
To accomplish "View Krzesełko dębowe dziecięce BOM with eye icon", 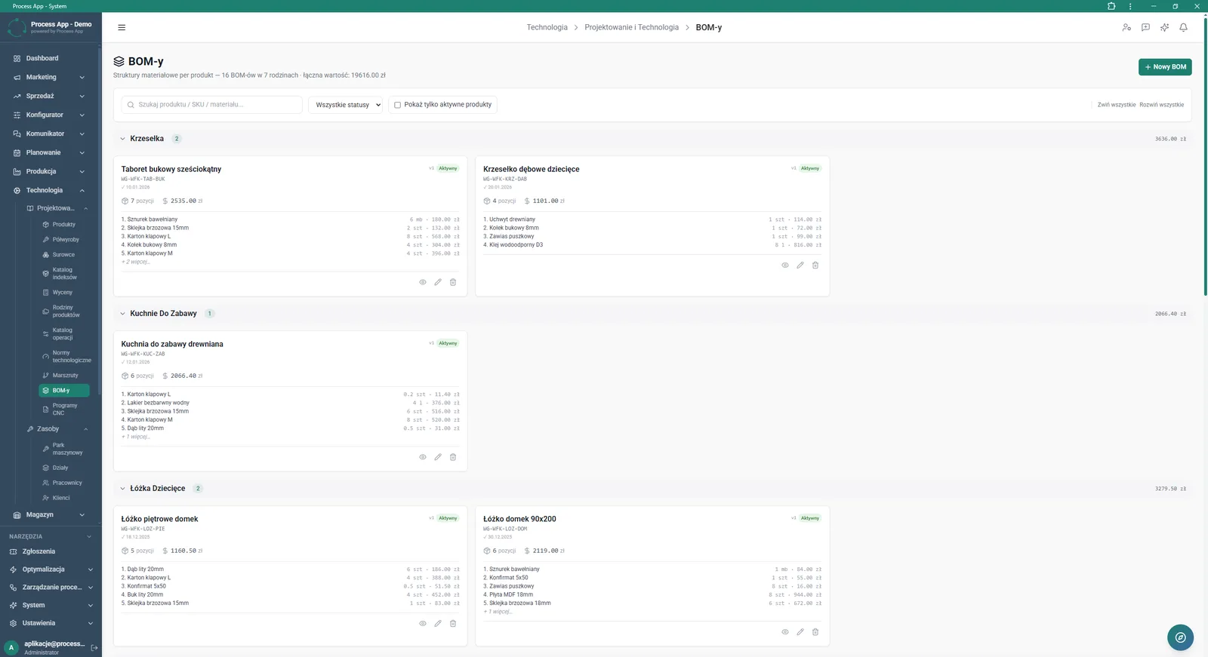I will (x=785, y=266).
